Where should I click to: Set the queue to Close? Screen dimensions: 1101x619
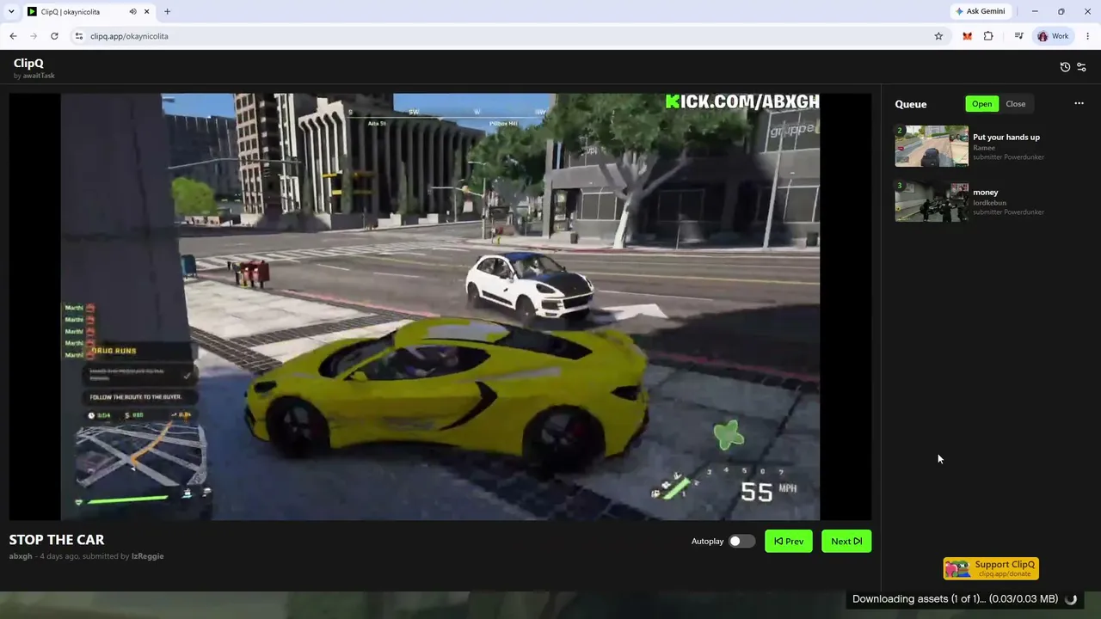(1015, 104)
